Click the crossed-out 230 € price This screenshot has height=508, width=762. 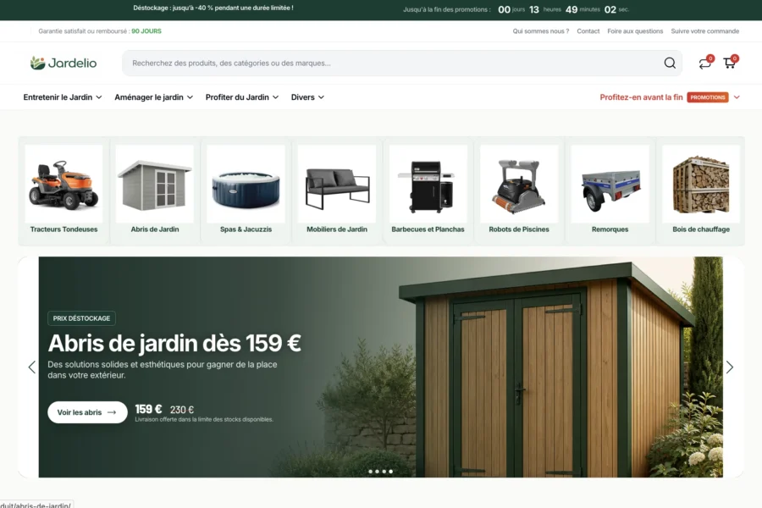pos(182,410)
